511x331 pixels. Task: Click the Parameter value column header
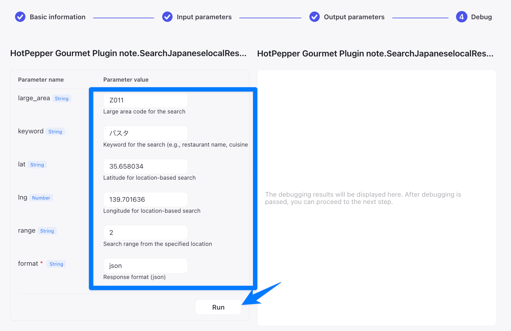(x=126, y=80)
